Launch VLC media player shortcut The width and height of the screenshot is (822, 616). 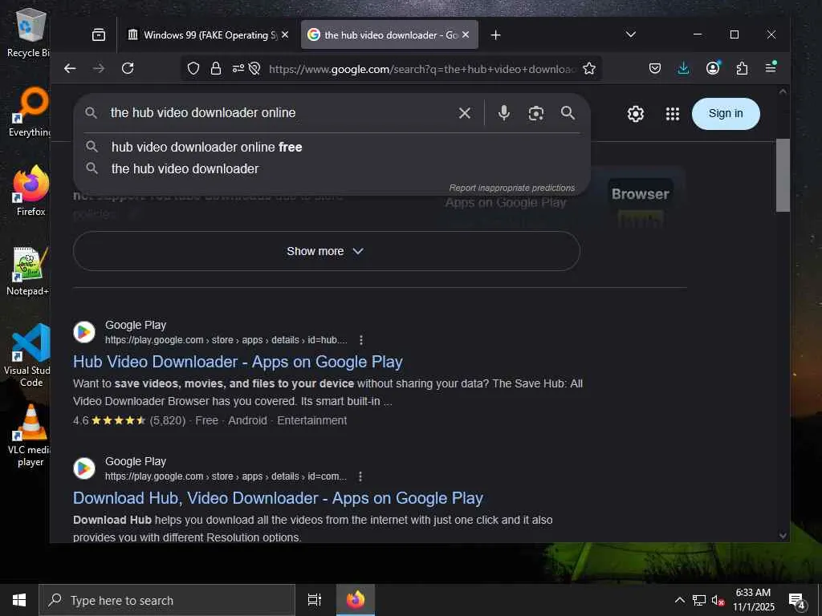(x=30, y=436)
